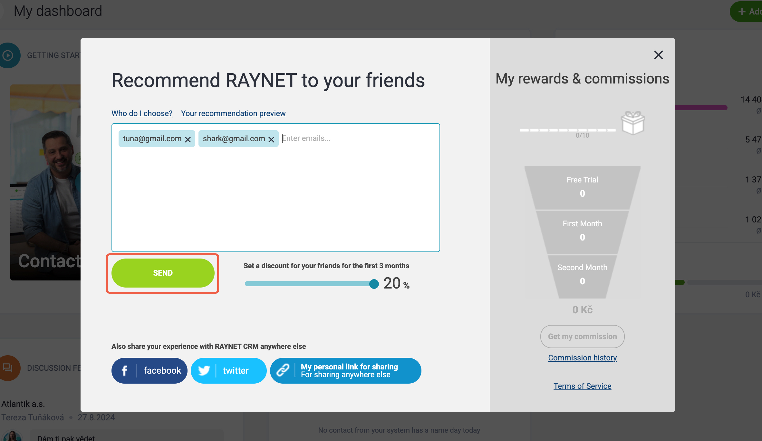The width and height of the screenshot is (762, 441).
Task: Click 'Tereza Tuňáková' author name
Action: click(x=33, y=417)
